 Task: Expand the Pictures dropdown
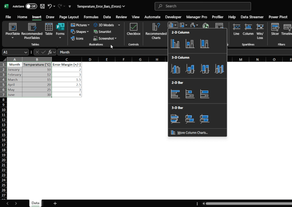click(80, 25)
